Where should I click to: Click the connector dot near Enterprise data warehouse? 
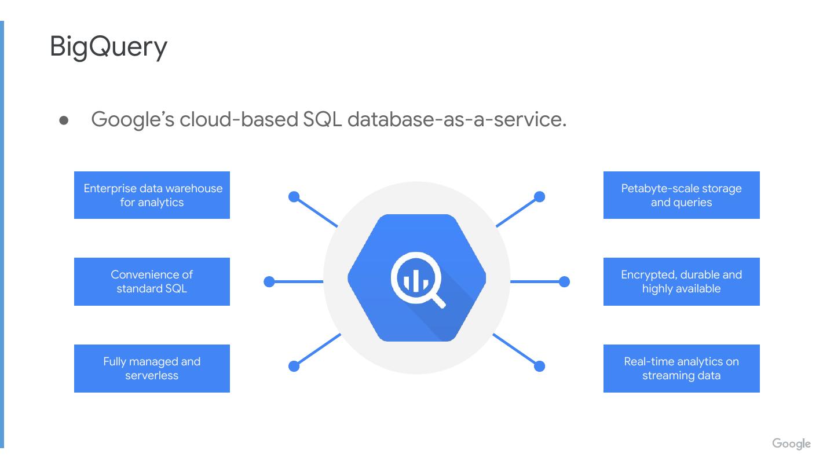pyautogui.click(x=294, y=197)
